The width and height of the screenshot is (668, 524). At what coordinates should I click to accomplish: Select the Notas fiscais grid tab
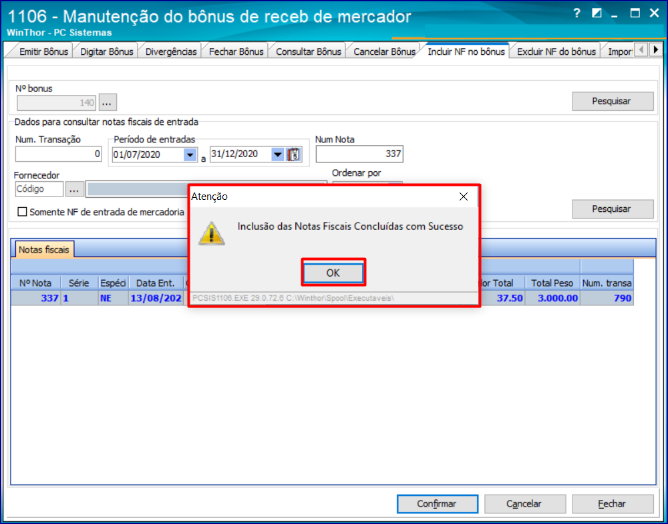tap(43, 249)
